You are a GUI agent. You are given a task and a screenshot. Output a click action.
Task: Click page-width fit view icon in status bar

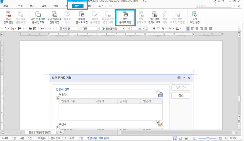(x=180, y=138)
